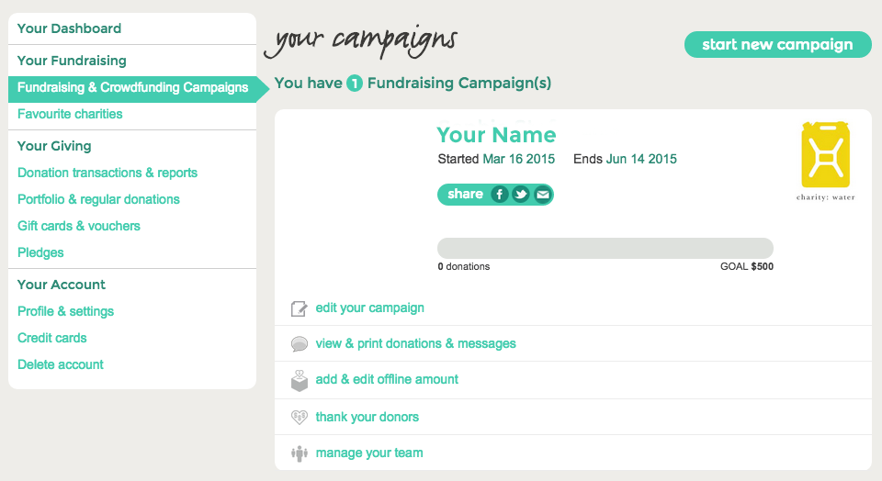Viewport: 882px width, 481px height.
Task: Click the donations progress bar
Action: pos(605,249)
